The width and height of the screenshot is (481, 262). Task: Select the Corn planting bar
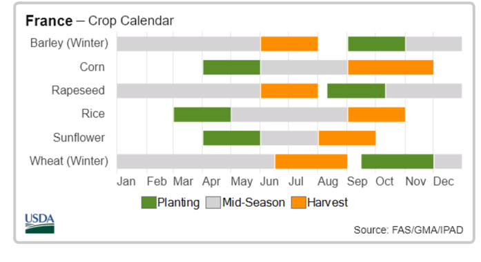pos(232,68)
